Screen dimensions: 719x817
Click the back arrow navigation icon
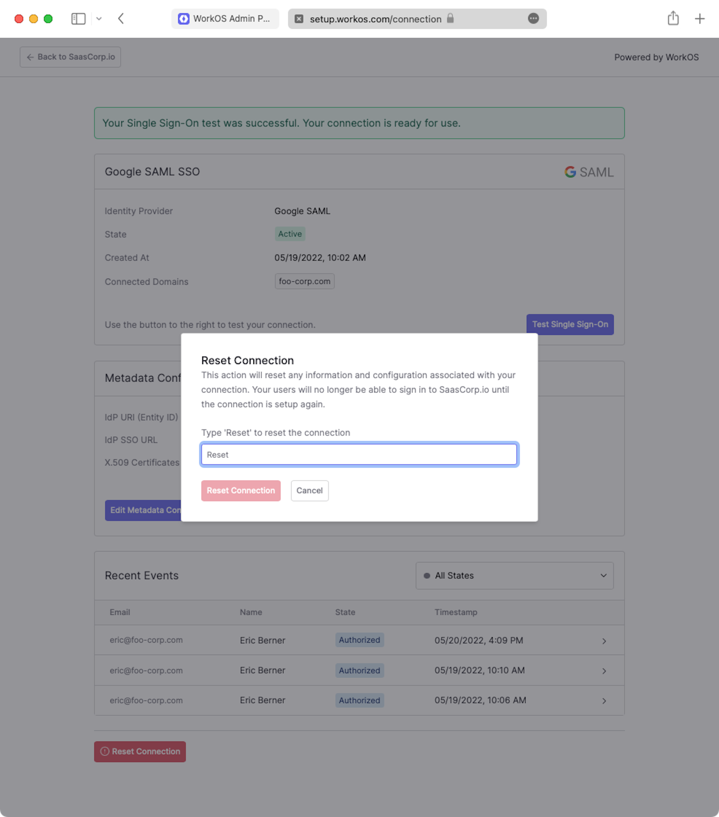121,18
